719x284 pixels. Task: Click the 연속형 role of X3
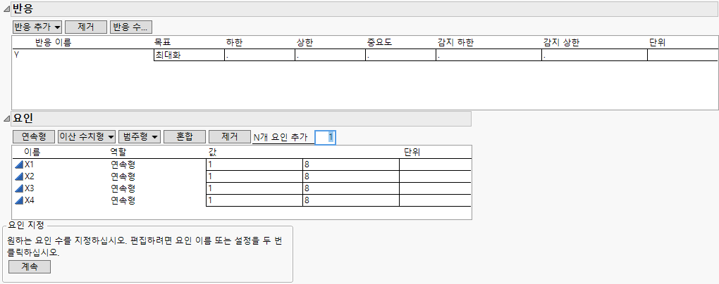pos(123,188)
